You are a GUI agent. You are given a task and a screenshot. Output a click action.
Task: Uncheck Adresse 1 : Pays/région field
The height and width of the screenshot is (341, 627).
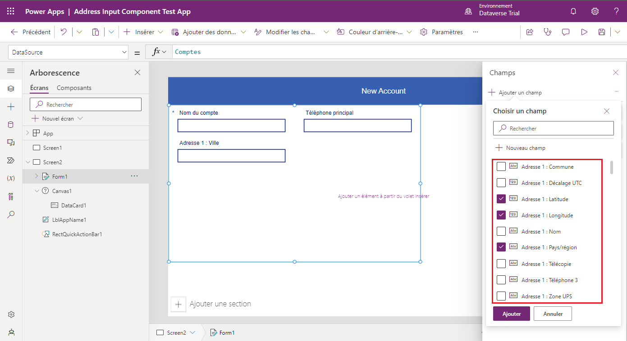(501, 247)
